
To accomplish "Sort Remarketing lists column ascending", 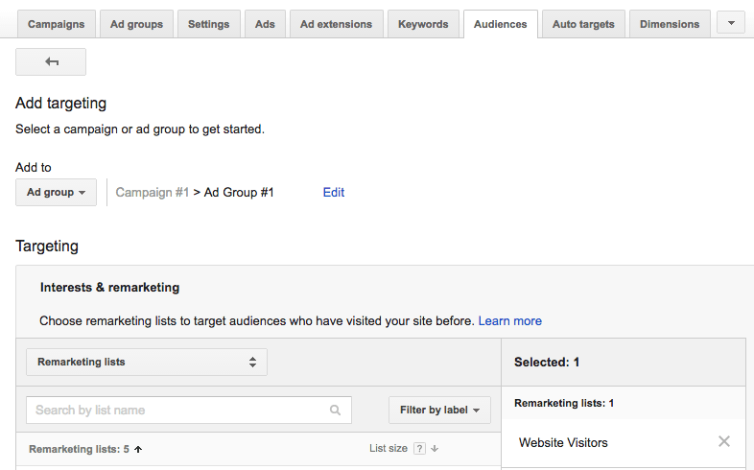I will pos(138,449).
